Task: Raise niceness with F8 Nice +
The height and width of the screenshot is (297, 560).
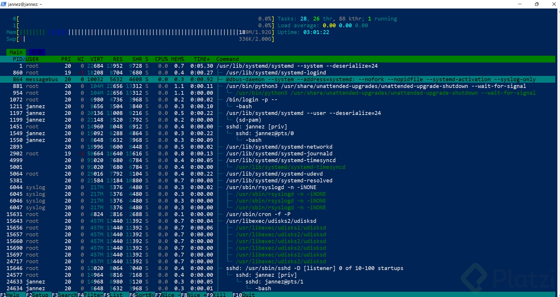Action: 194,295
